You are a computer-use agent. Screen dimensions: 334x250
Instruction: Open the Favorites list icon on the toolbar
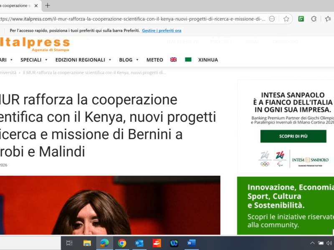pos(328,18)
